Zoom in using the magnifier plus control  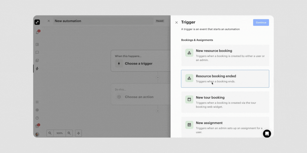[x=69, y=133]
